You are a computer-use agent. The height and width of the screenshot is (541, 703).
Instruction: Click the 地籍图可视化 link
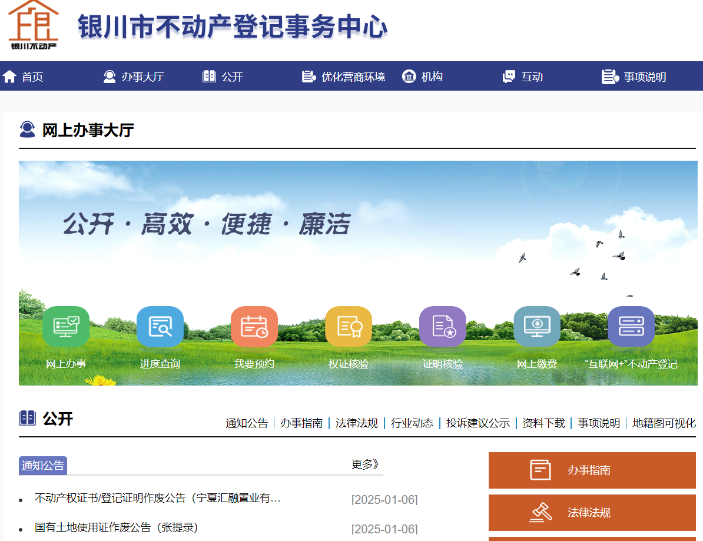coord(664,423)
